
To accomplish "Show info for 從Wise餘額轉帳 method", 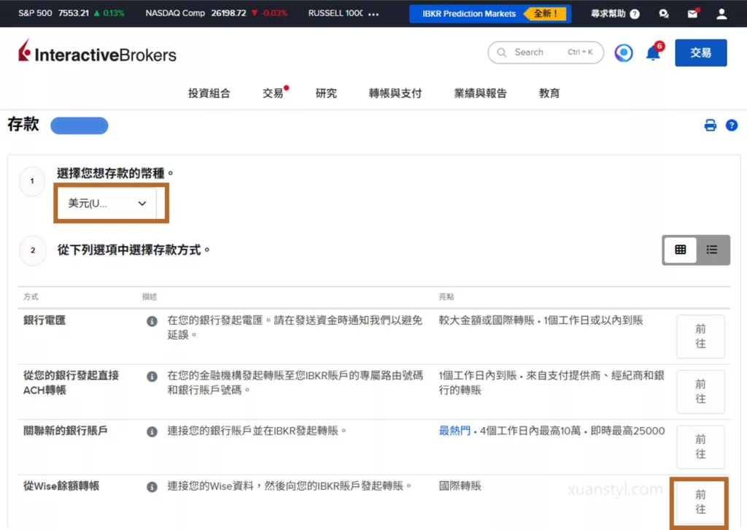I will [x=152, y=487].
